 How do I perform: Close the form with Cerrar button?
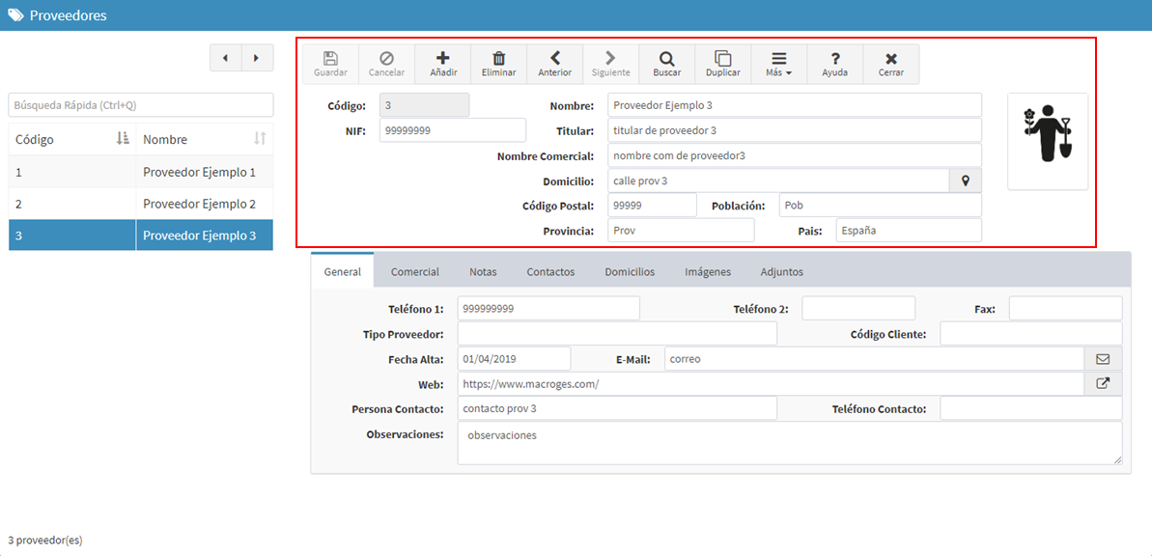891,65
